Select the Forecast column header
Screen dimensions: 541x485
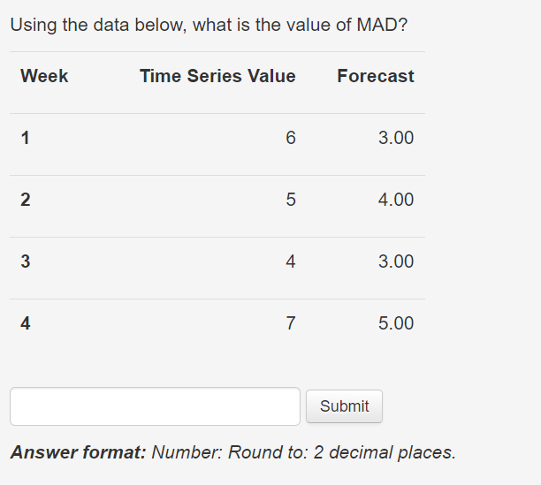point(376,76)
